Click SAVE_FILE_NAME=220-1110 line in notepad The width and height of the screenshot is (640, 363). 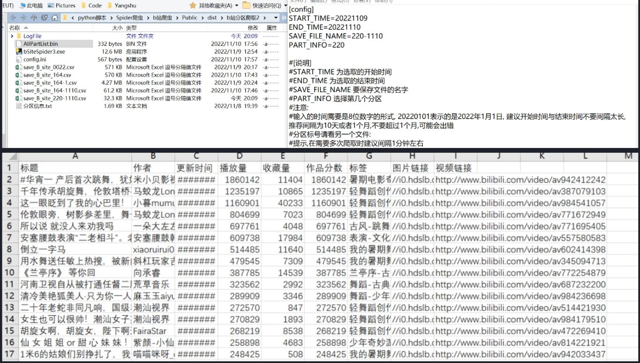335,36
